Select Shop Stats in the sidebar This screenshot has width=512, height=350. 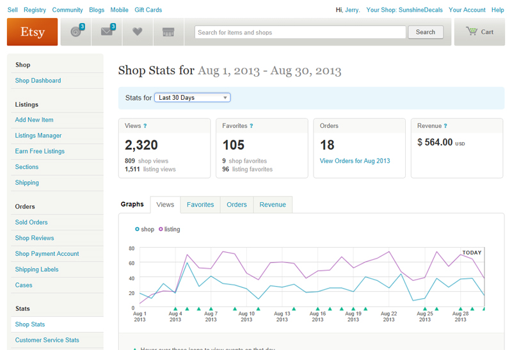click(30, 324)
